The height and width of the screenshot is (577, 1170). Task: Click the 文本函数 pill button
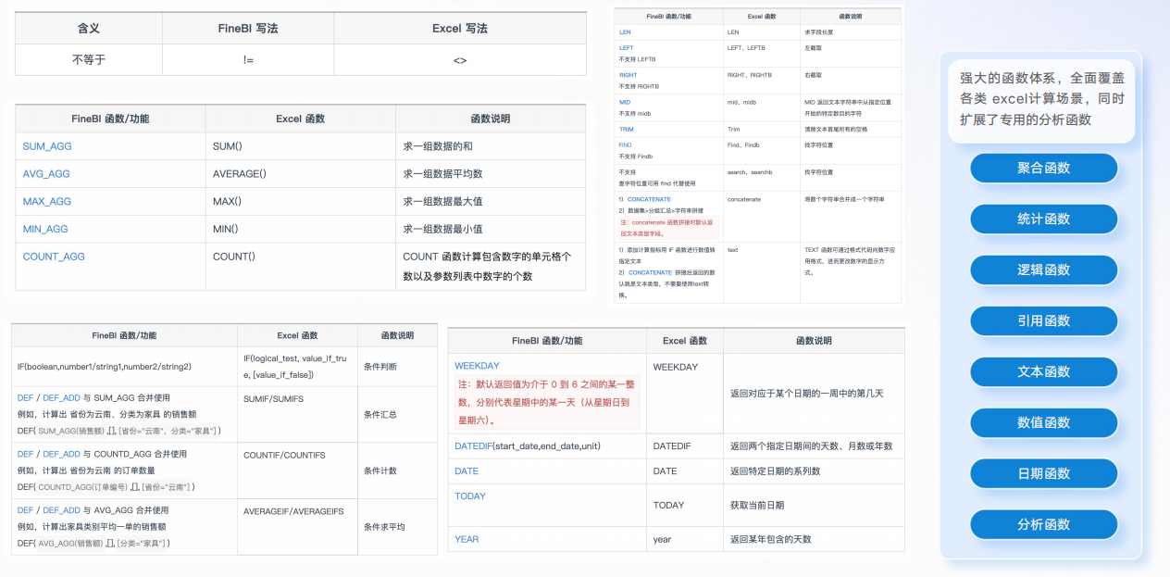coord(1043,371)
